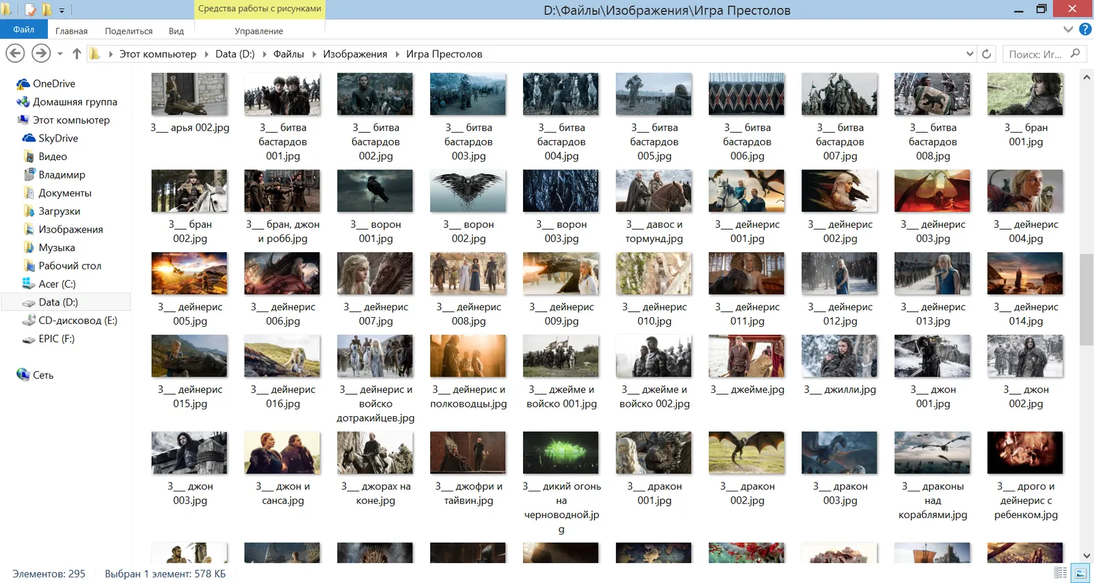The image size is (1094, 583).
Task: Click the vertical scrollbar thumb
Action: pos(1086,299)
